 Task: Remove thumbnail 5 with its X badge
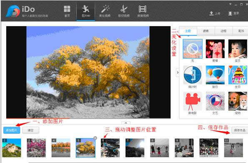click(x=95, y=138)
